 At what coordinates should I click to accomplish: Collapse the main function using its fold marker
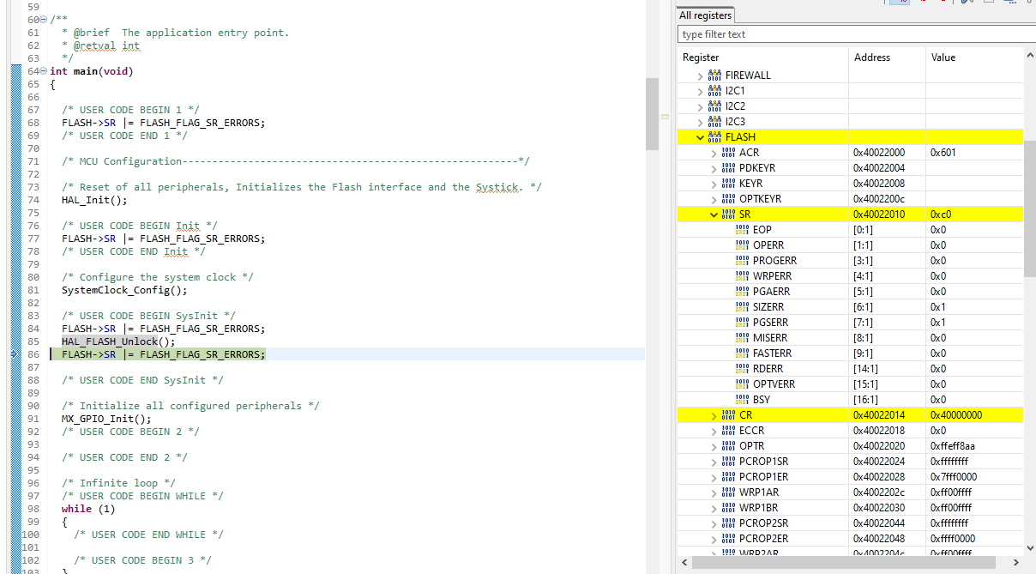[45, 71]
